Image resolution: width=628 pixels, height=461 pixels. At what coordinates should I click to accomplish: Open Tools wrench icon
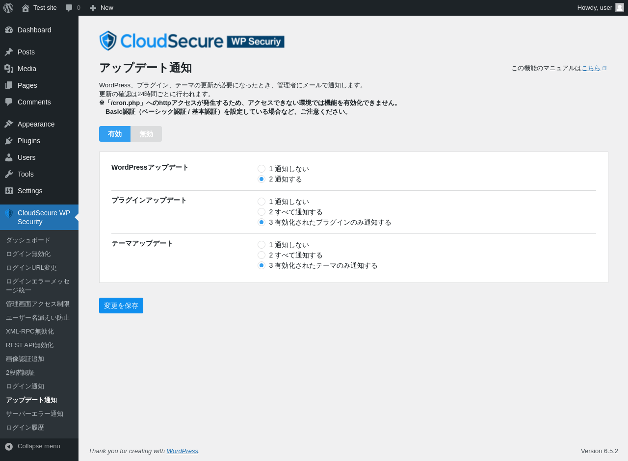[x=9, y=174]
